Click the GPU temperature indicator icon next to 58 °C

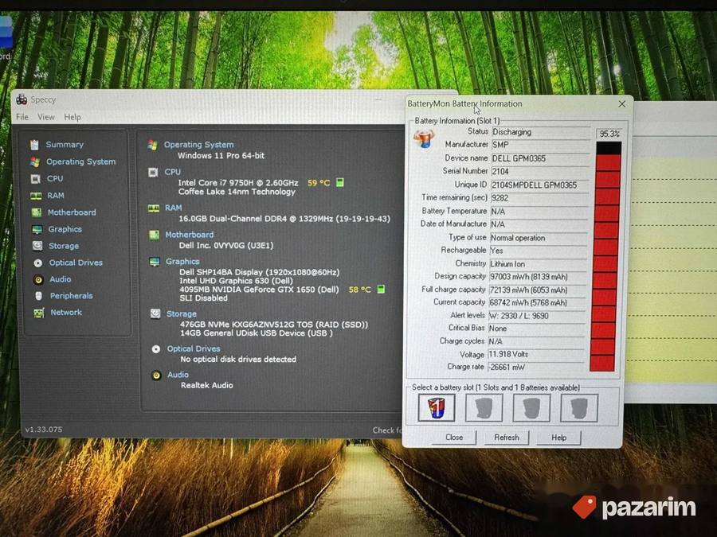pos(381,289)
